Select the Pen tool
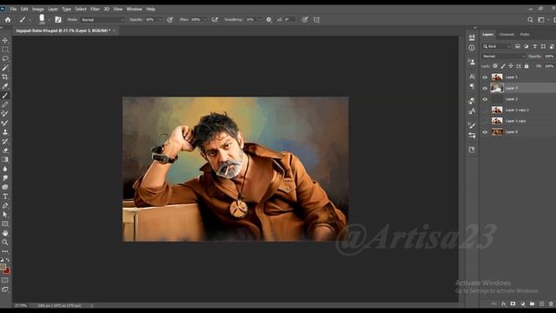Viewport: 556px width, 313px height. [5, 206]
